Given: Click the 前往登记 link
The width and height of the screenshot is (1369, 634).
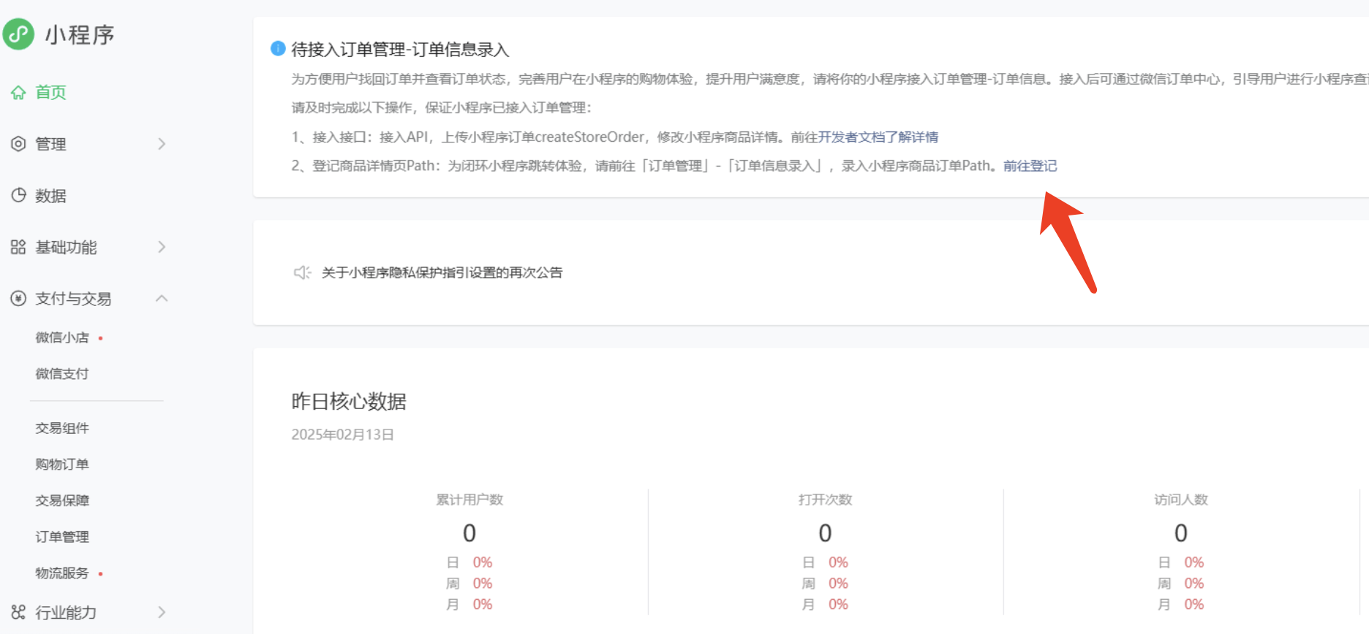Looking at the screenshot, I should [1030, 166].
